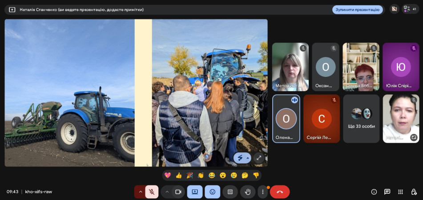
Task: Show the participant list with count 41
Action: (x=410, y=9)
